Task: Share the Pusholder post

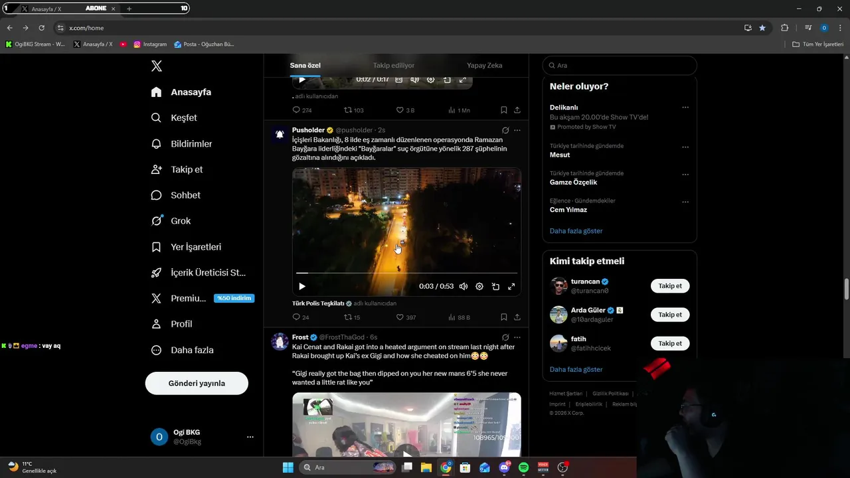Action: [x=517, y=317]
